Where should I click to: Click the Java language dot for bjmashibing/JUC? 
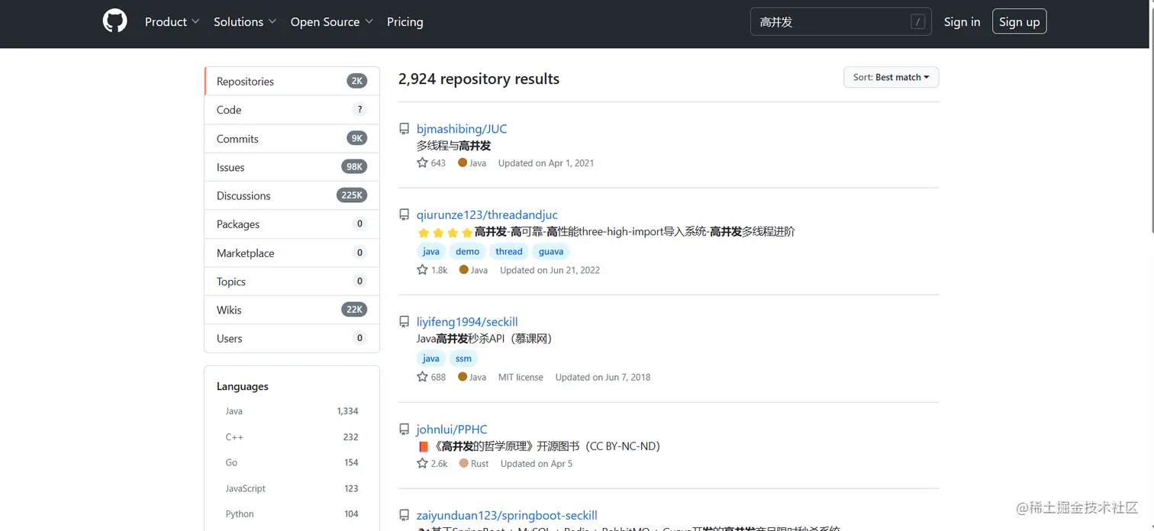click(x=463, y=163)
